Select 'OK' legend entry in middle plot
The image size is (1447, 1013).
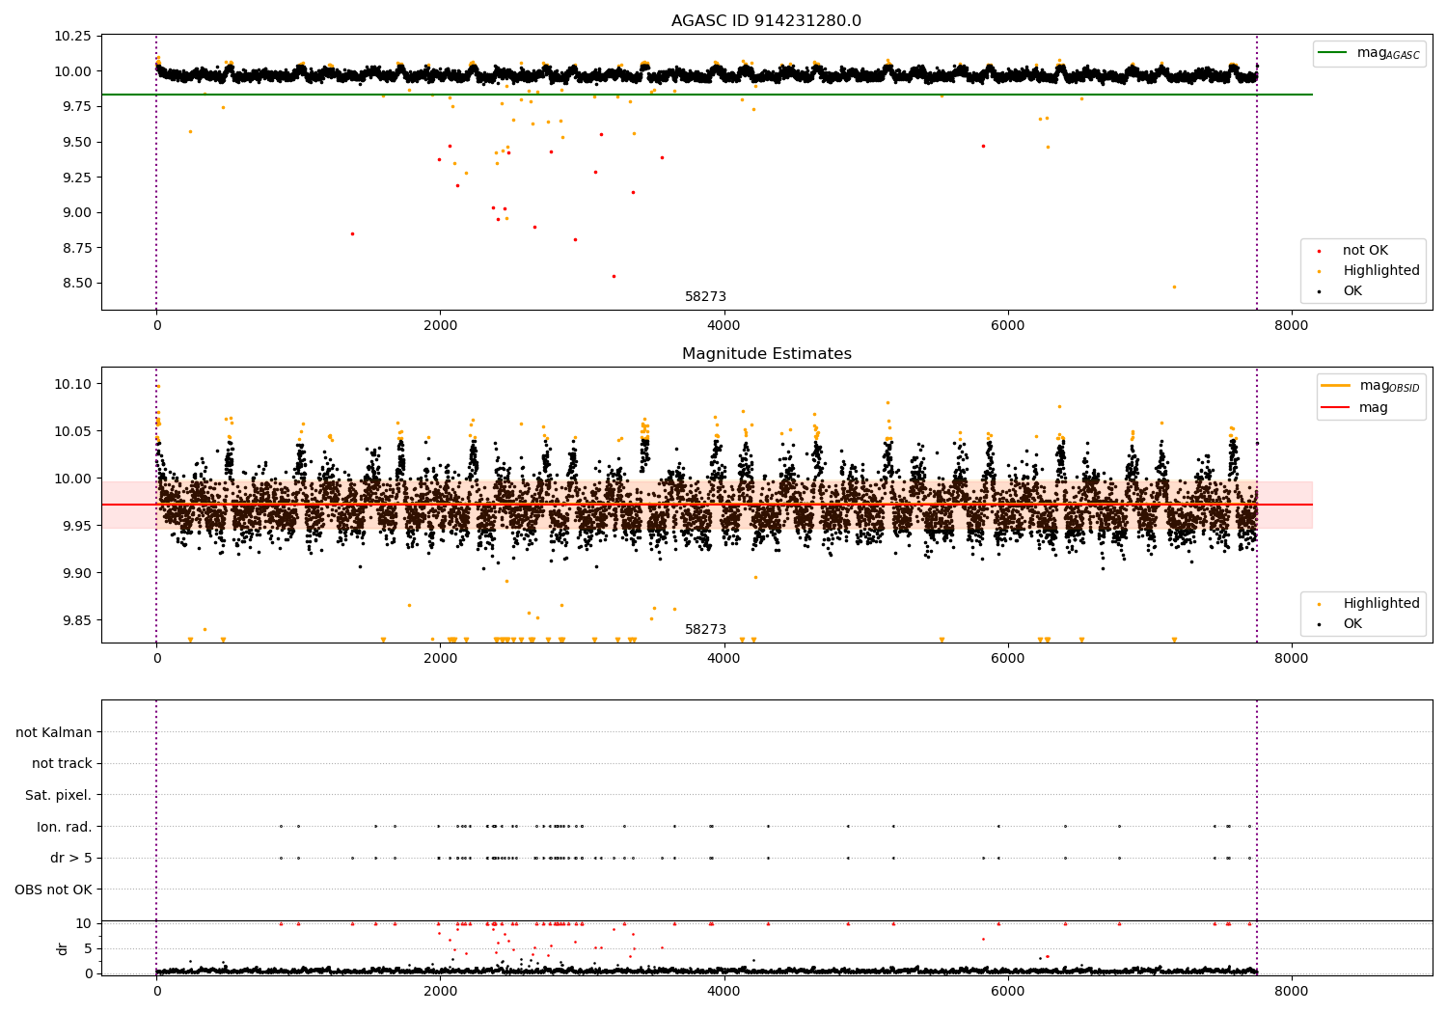click(1352, 624)
